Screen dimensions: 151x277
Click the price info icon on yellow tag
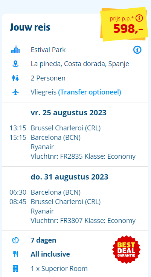coord(139,18)
